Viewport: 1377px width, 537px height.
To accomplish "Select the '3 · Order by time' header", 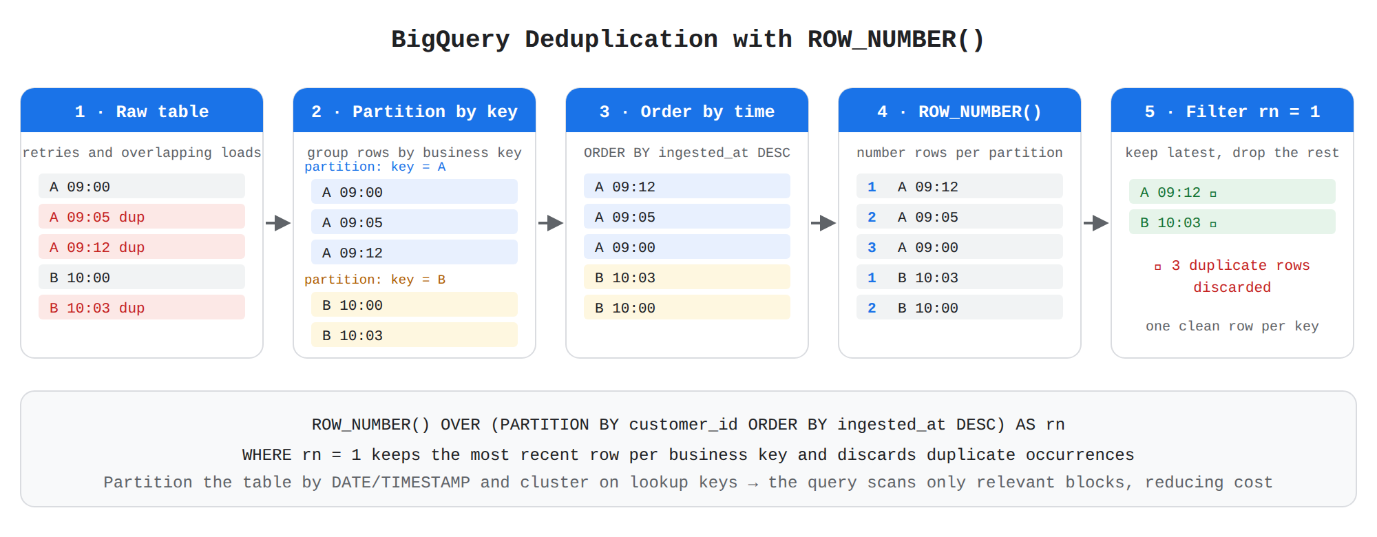I will pyautogui.click(x=687, y=110).
